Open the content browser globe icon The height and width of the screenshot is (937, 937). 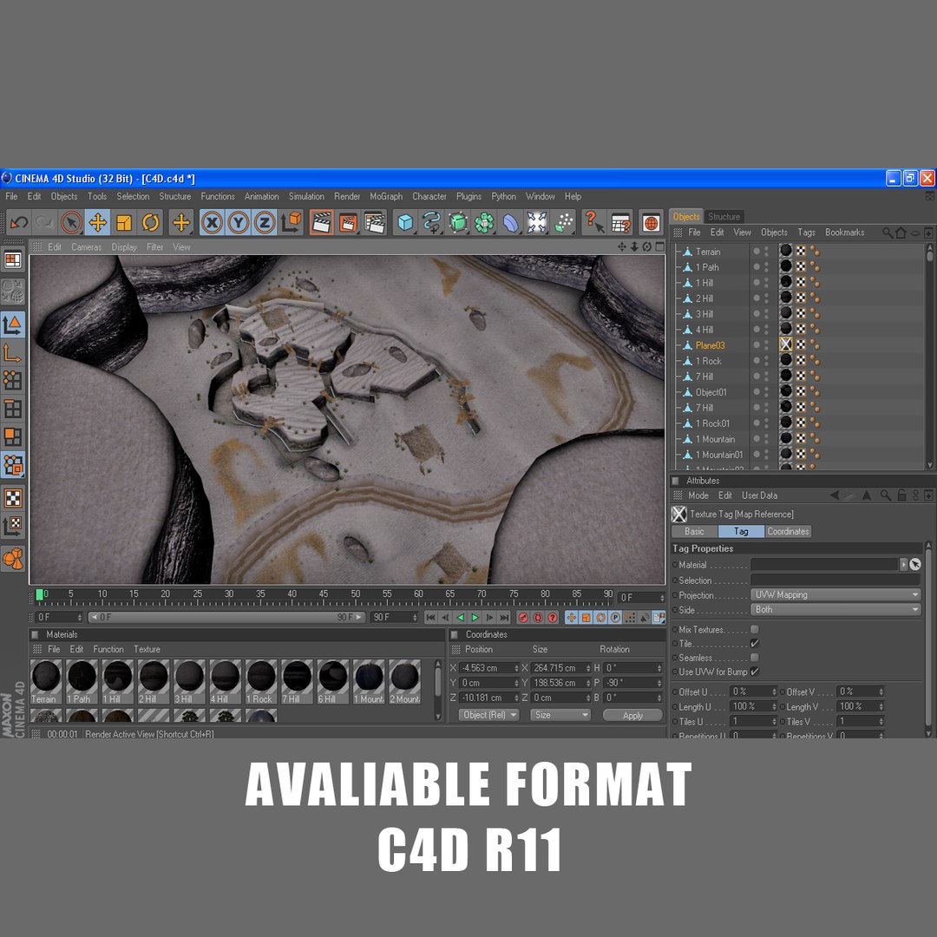[651, 223]
